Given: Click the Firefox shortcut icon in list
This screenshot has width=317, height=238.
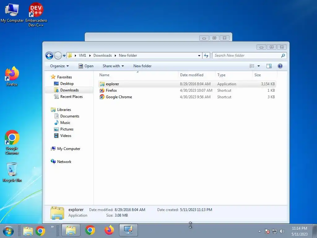Looking at the screenshot, I should click(x=102, y=90).
